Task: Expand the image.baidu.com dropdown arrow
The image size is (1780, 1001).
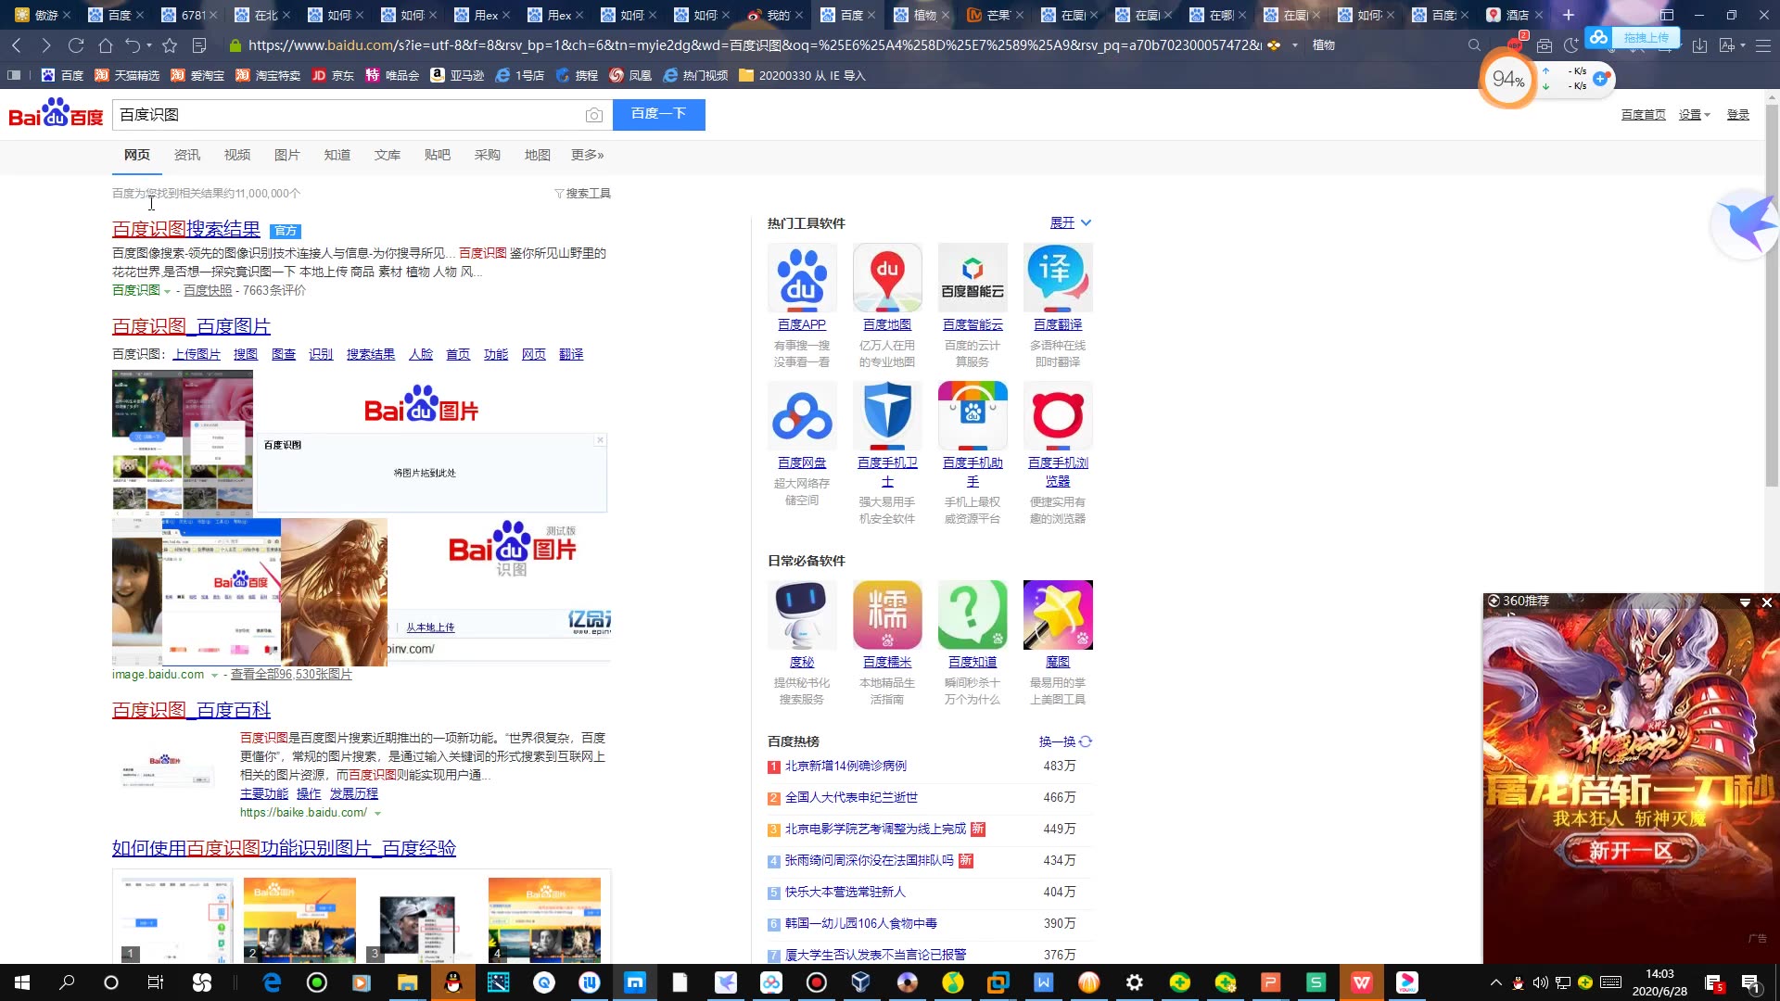Action: 214,675
